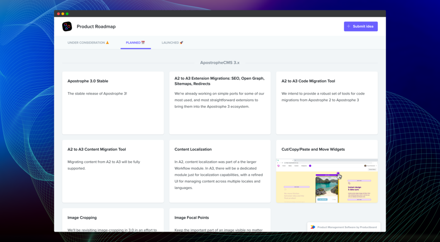
Task: Open the A2 to A3 Extension Migrations card
Action: click(220, 102)
